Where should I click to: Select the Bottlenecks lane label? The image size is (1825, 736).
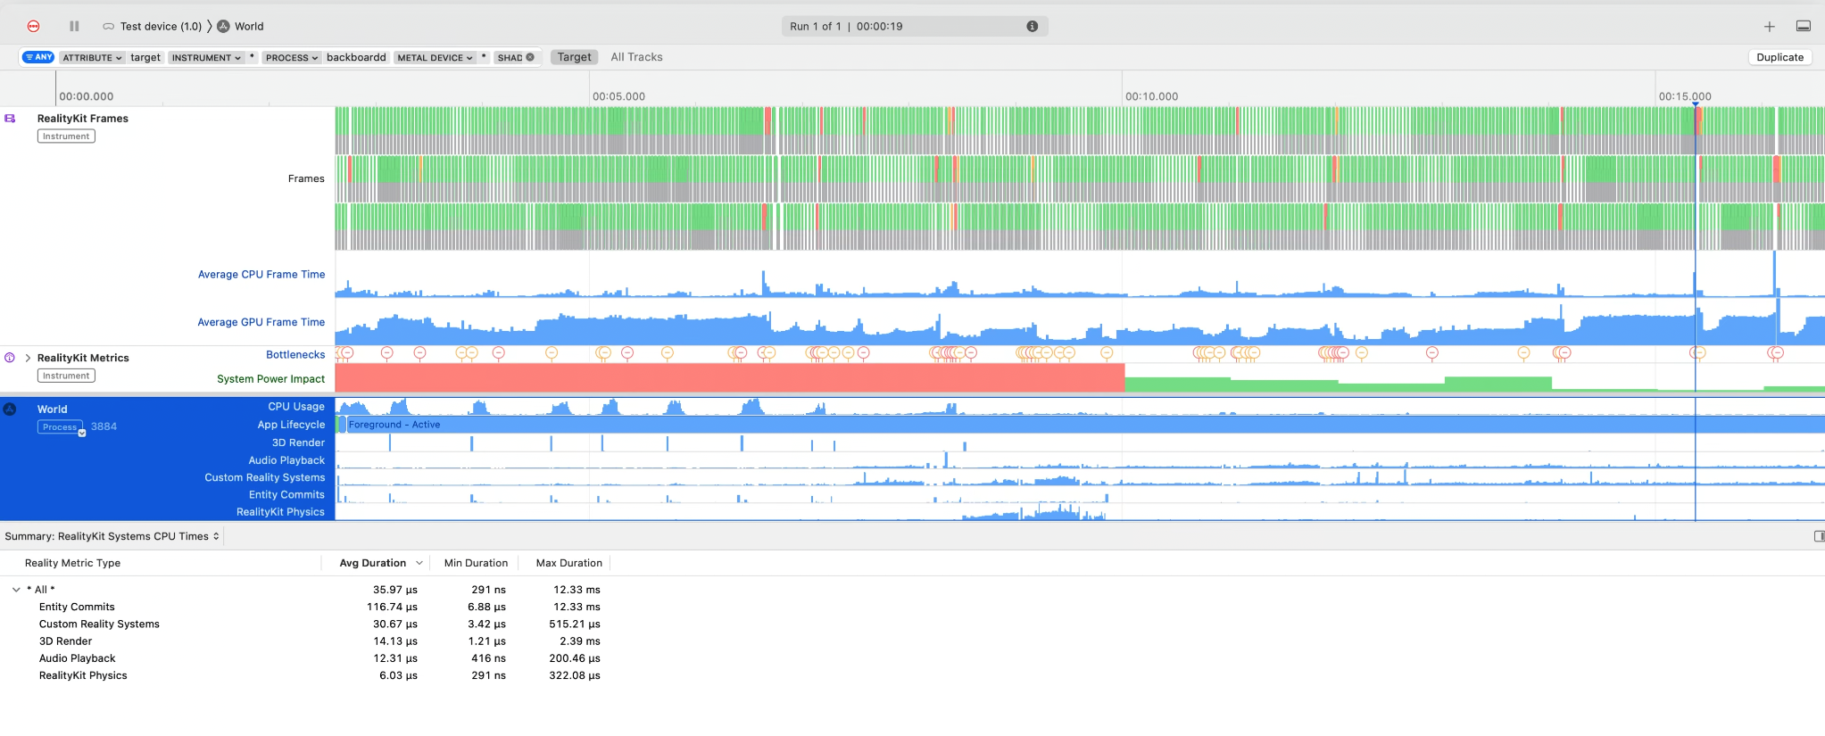(x=295, y=355)
